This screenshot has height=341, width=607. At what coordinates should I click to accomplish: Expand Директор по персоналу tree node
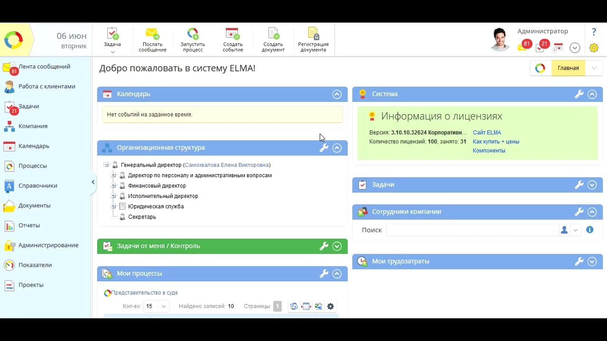pyautogui.click(x=113, y=175)
